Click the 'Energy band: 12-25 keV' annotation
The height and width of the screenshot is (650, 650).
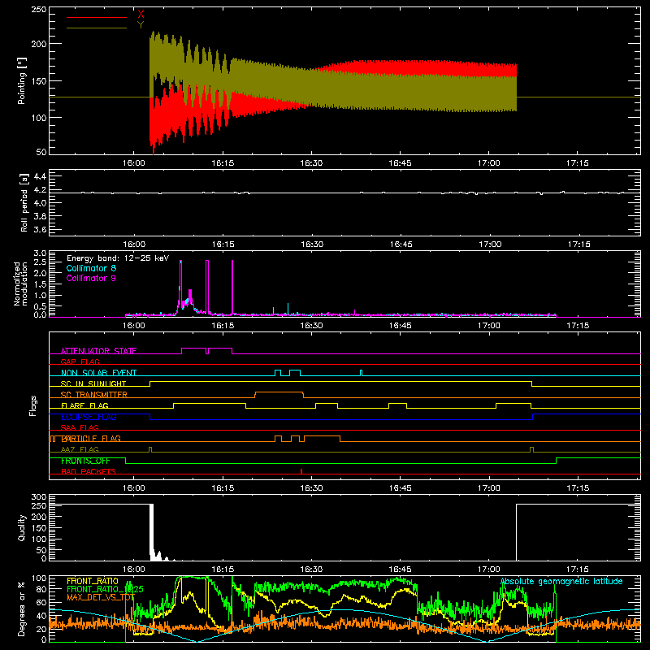[x=118, y=258]
